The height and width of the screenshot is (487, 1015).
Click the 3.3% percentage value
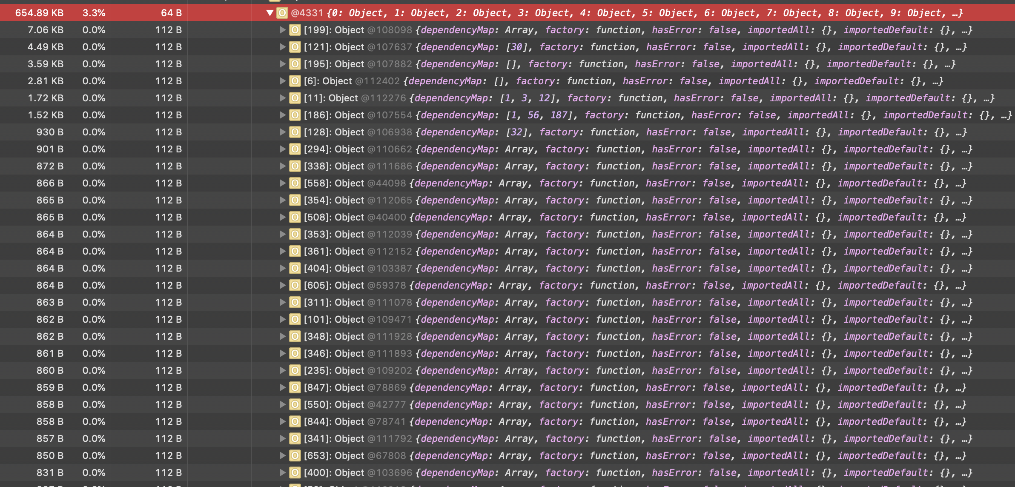[x=94, y=13]
